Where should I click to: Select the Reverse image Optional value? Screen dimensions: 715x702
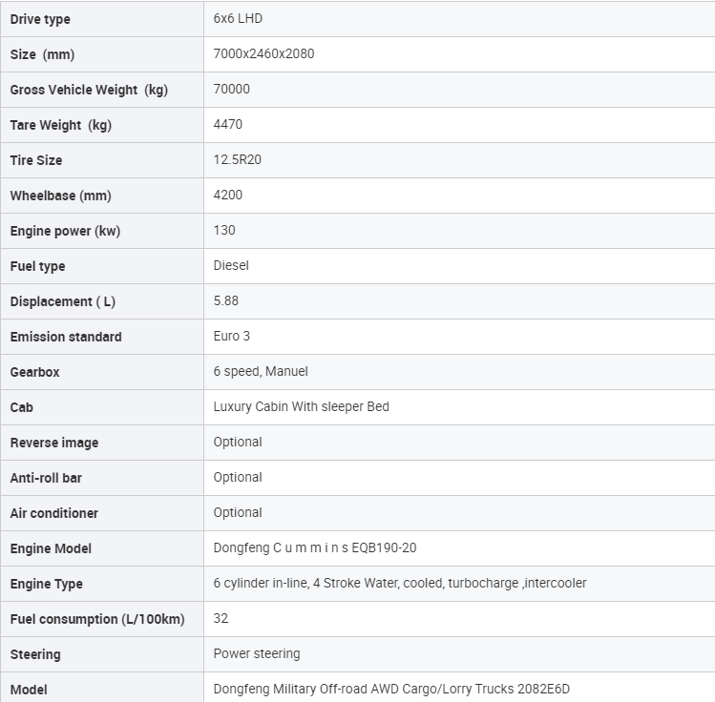click(x=238, y=443)
